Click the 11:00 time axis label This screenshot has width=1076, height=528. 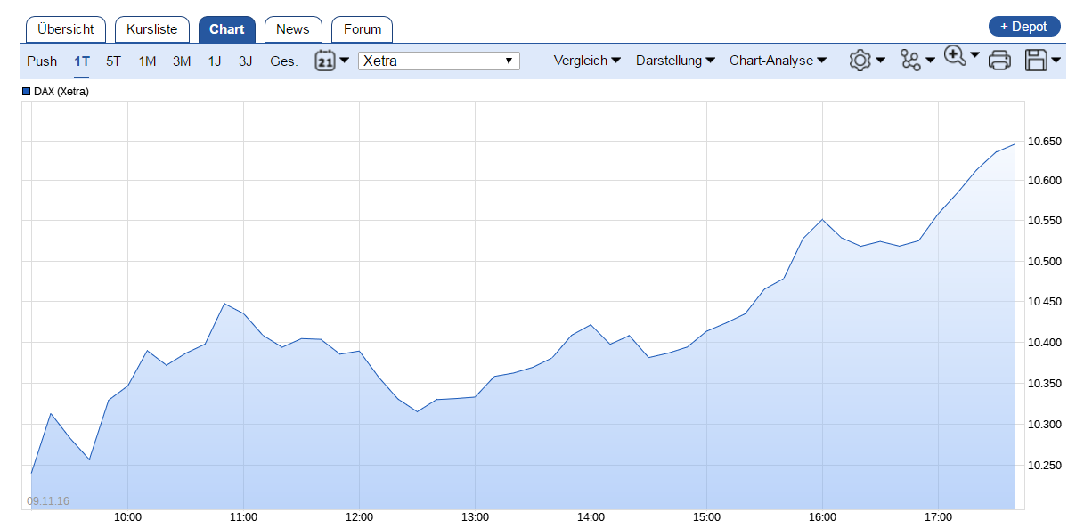243,517
